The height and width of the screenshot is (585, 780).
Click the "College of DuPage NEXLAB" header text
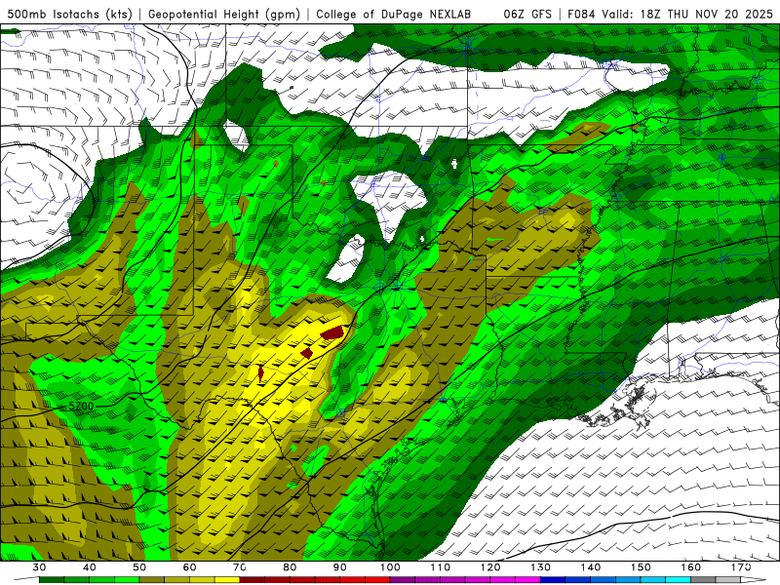point(393,15)
